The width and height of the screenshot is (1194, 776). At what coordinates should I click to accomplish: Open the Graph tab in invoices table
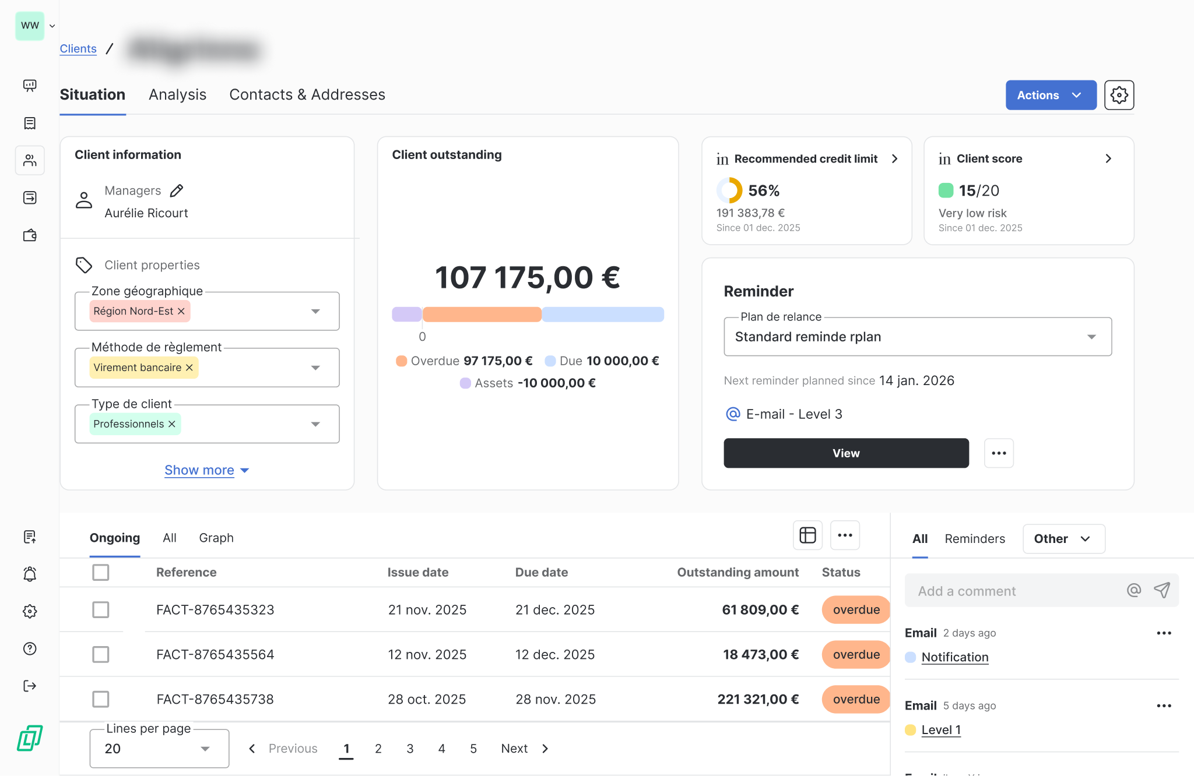tap(216, 538)
